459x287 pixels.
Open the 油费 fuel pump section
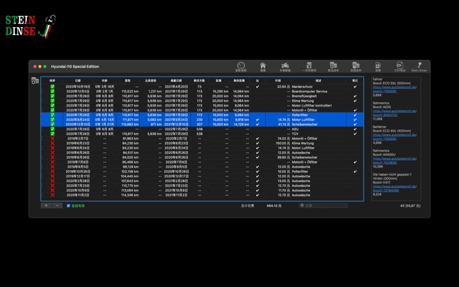click(x=378, y=67)
